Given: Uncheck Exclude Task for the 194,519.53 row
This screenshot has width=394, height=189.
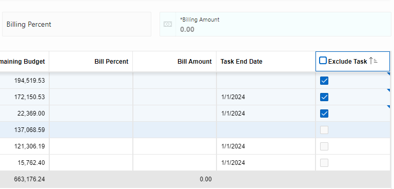Looking at the screenshot, I should 324,81.
